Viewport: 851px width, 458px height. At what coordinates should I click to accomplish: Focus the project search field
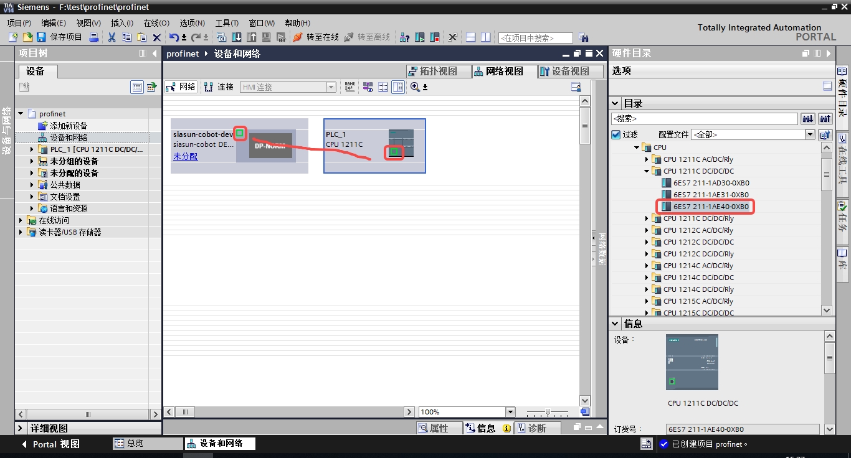coord(536,38)
